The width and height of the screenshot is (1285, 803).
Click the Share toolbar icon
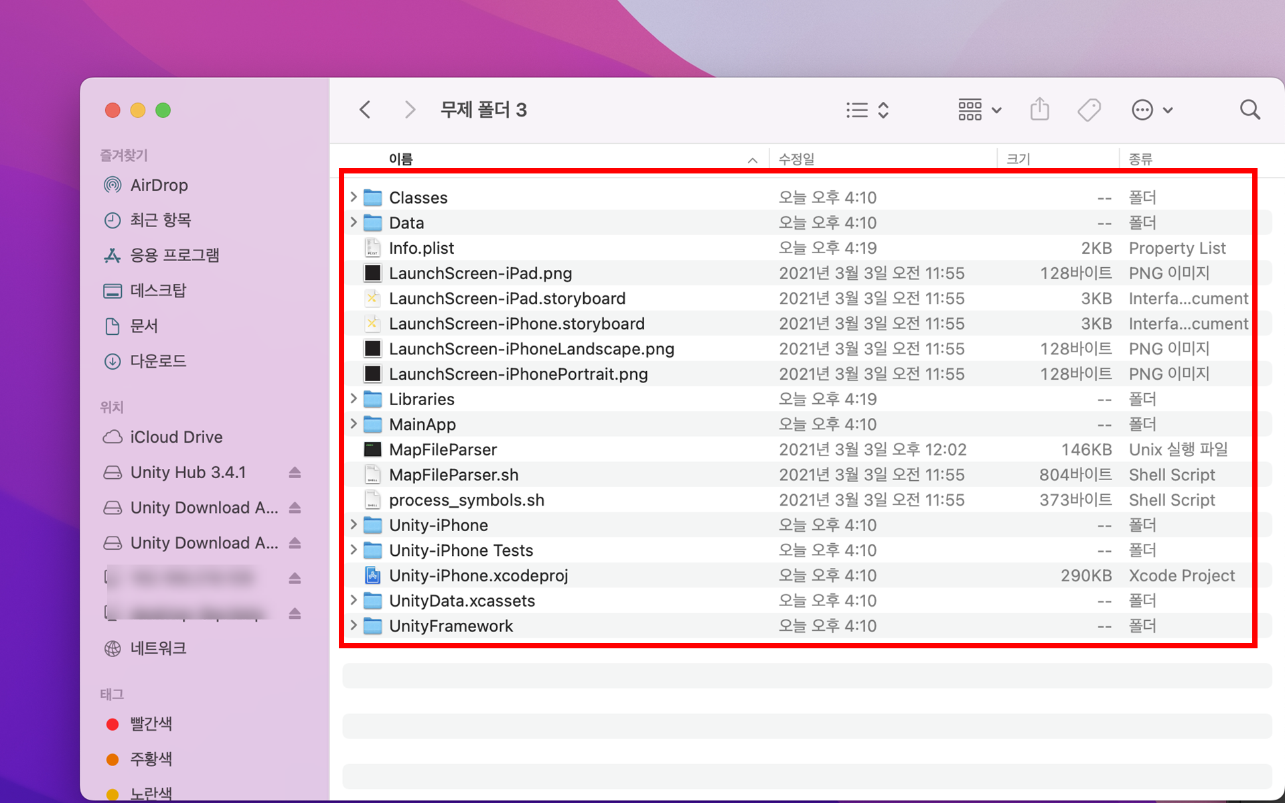(x=1039, y=109)
